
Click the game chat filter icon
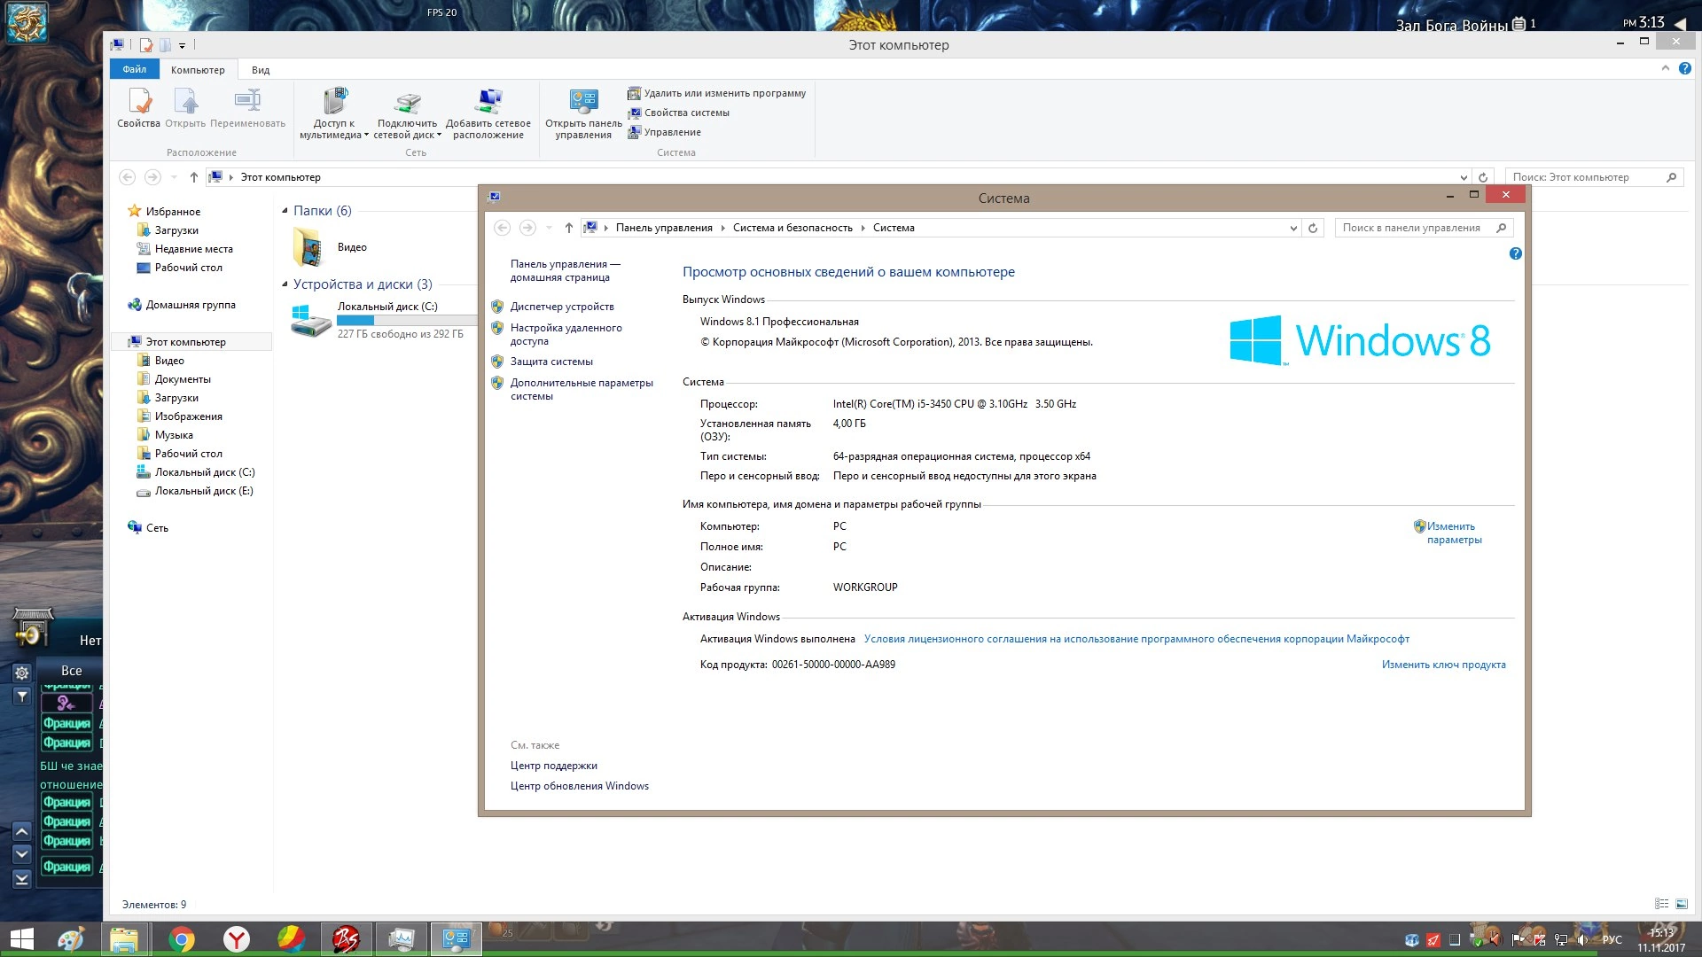[x=22, y=696]
